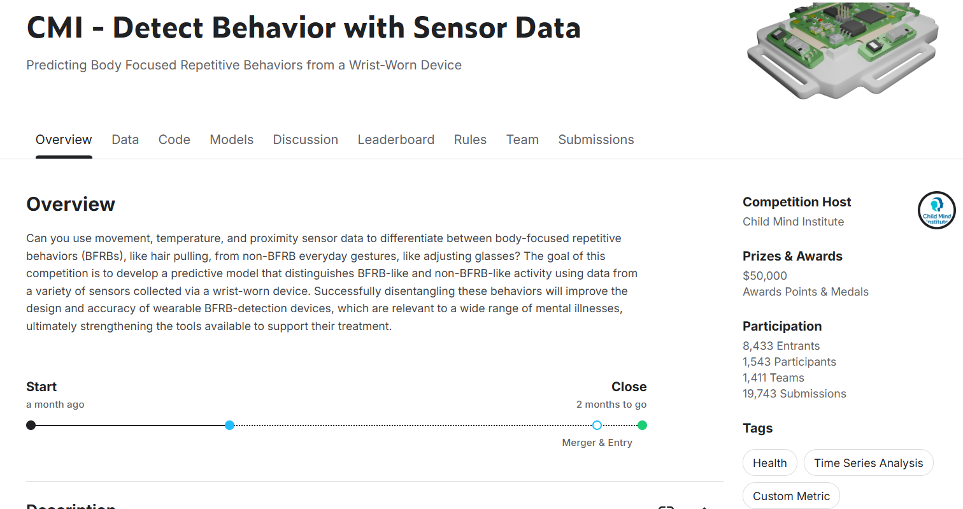The height and width of the screenshot is (509, 963).
Task: Click the Child Mind Institute host link
Action: [793, 221]
